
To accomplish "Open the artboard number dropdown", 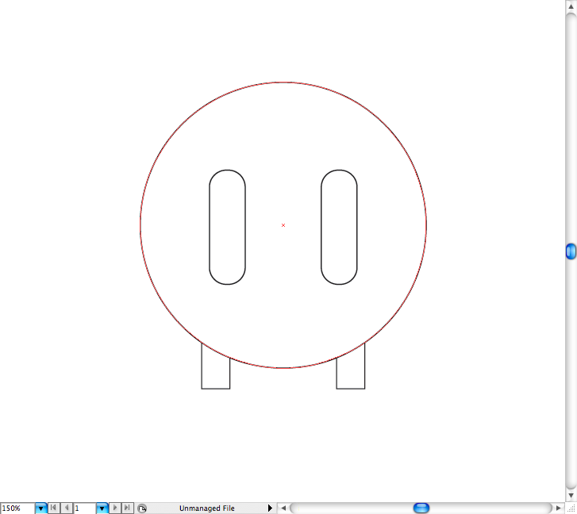I will [102, 508].
